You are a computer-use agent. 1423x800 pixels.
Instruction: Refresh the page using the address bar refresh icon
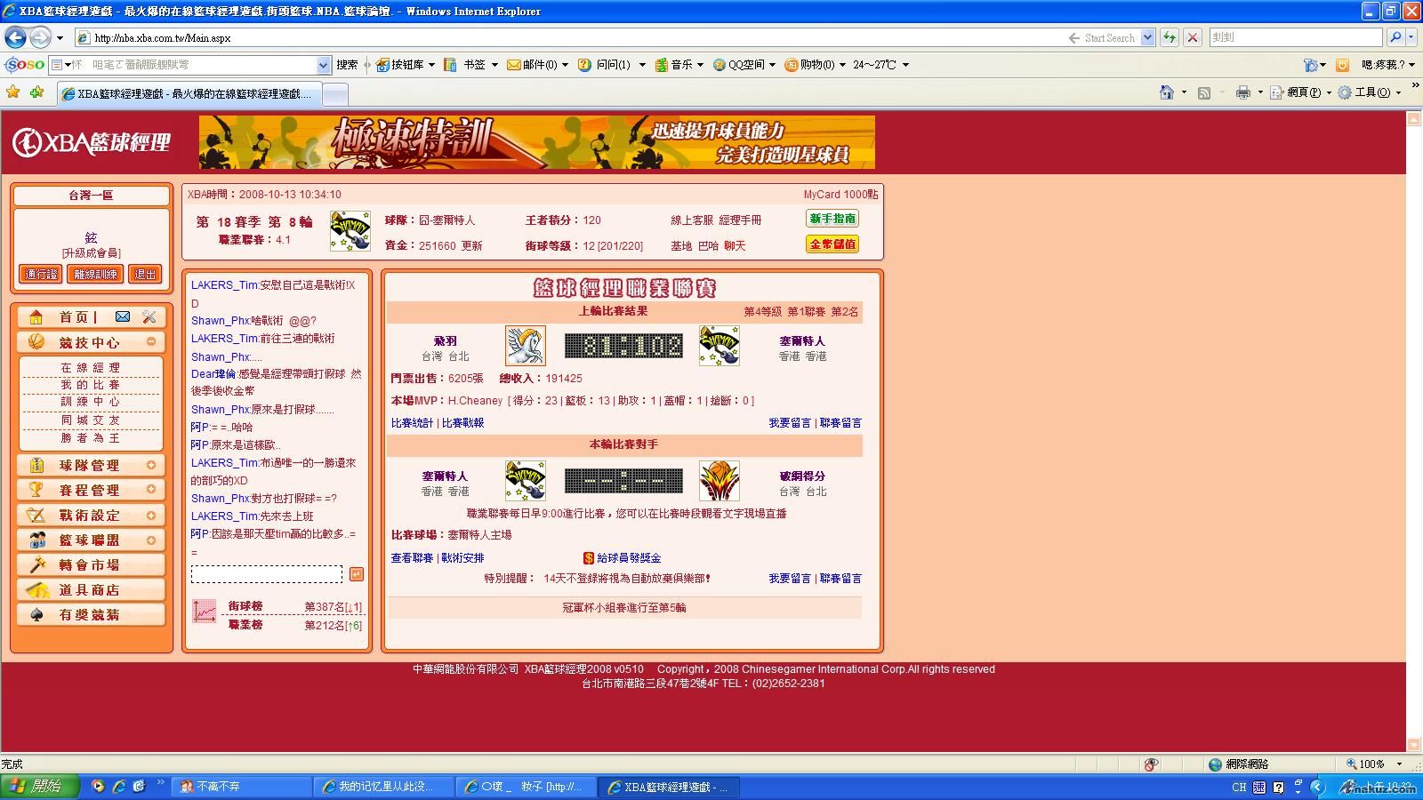[1170, 37]
